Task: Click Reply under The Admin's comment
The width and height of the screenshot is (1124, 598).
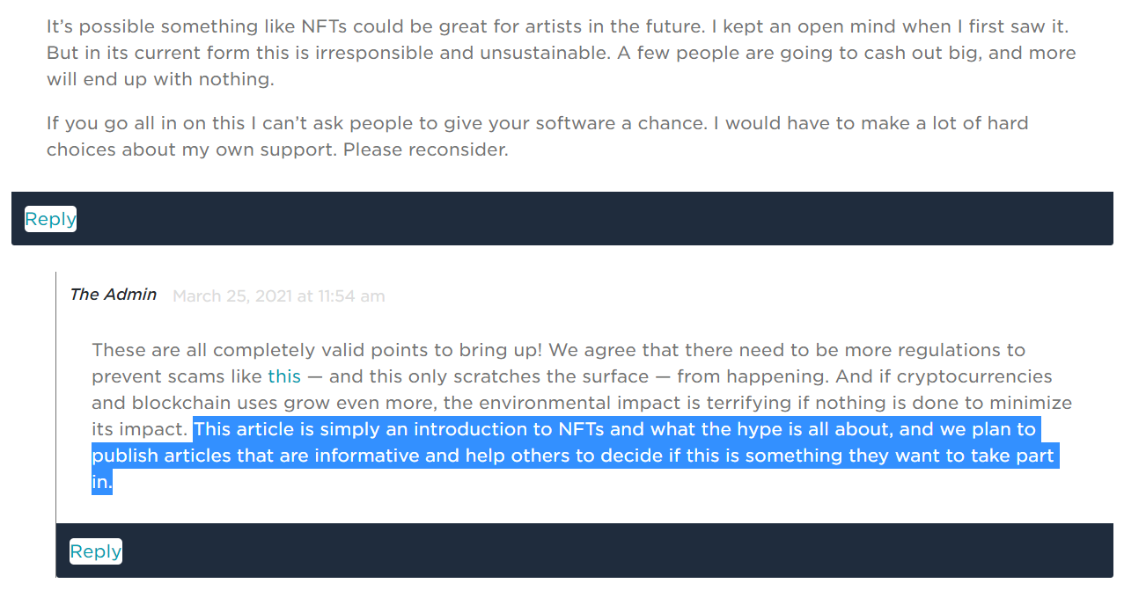Action: click(95, 551)
